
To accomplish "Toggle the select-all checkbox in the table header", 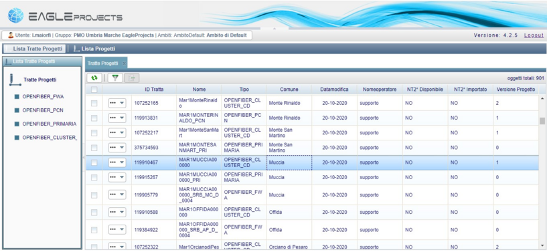I will click(x=94, y=90).
